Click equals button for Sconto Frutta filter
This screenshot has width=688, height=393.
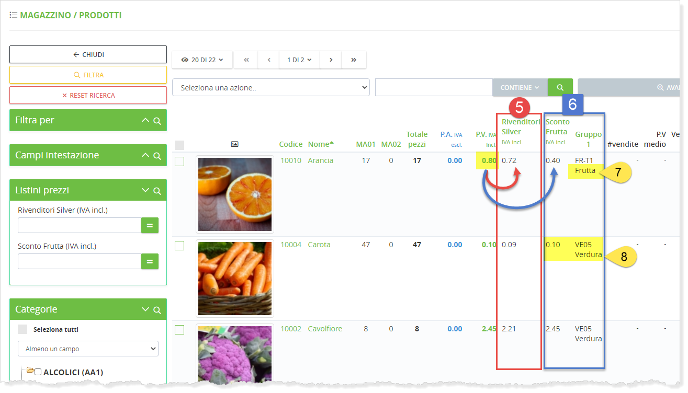coord(150,261)
